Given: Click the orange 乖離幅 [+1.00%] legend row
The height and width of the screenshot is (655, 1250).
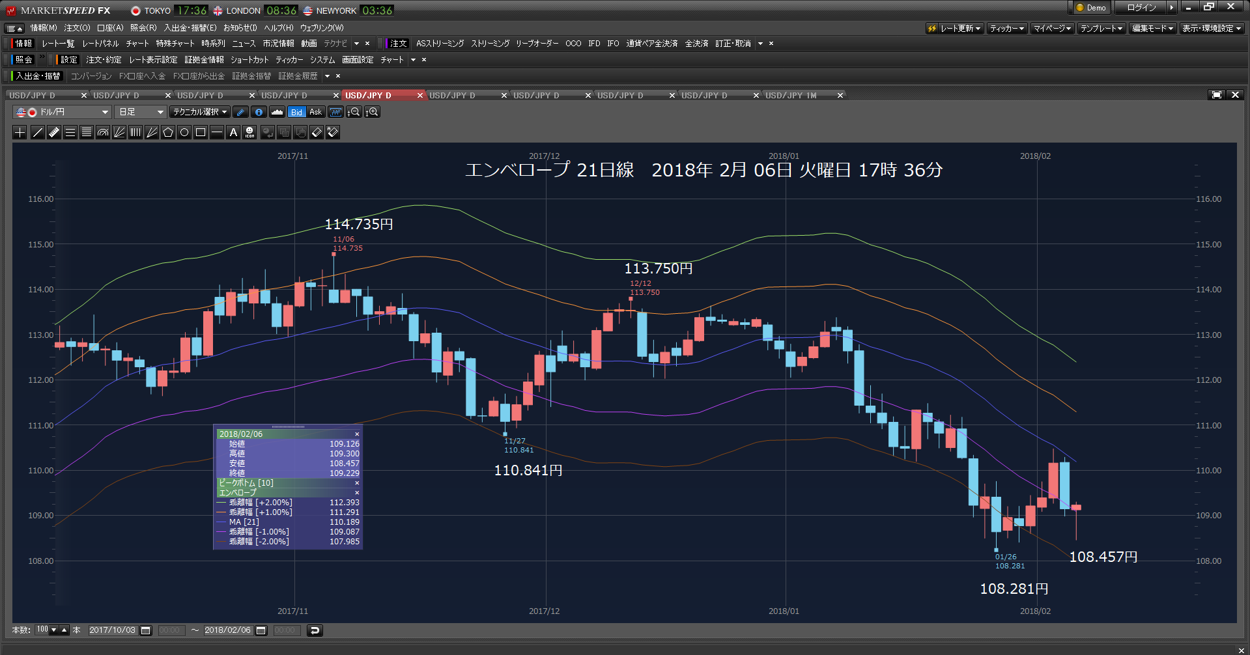Looking at the screenshot, I should coord(288,512).
